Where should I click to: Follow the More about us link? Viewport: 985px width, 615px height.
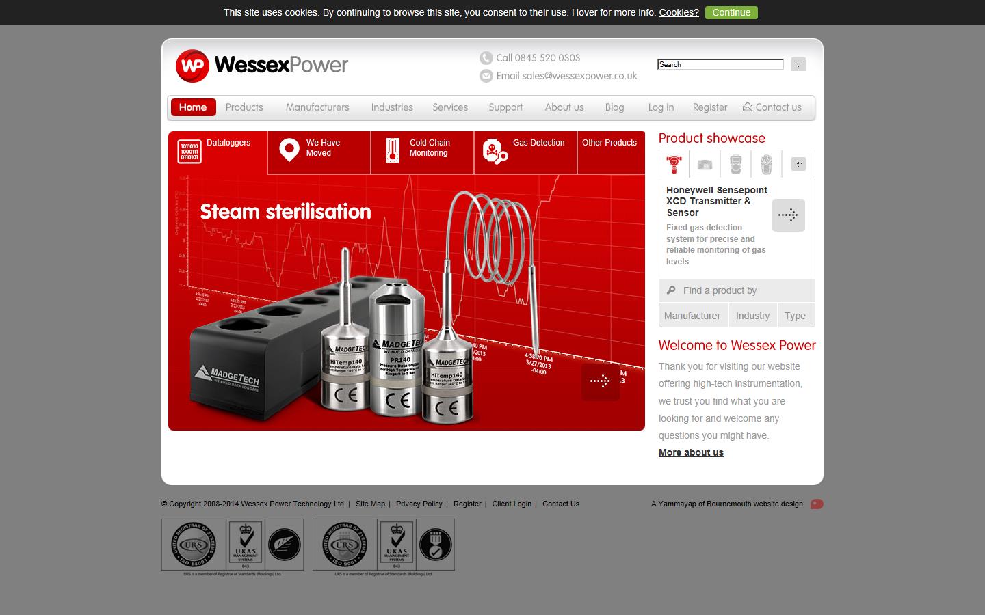click(691, 452)
